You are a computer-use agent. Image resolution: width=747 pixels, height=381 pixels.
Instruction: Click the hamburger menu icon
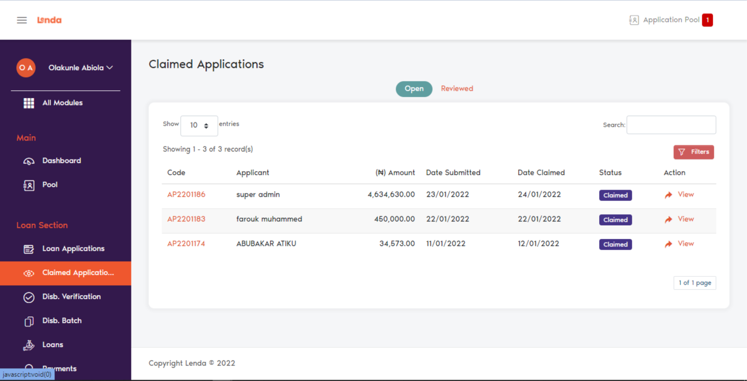tap(21, 20)
